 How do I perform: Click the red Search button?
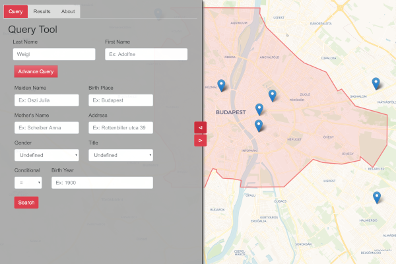[x=26, y=203]
